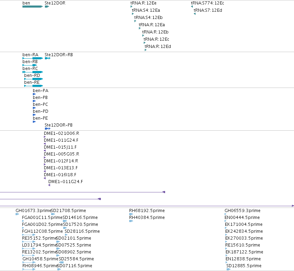Screen dimensions: 294x271
Task: Select the 'tRNA:R:12Eb' label
Action: 155,32
